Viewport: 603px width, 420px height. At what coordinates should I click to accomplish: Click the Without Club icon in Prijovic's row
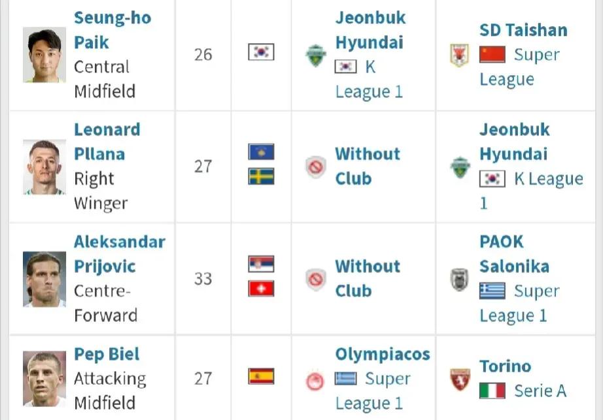pyautogui.click(x=316, y=280)
